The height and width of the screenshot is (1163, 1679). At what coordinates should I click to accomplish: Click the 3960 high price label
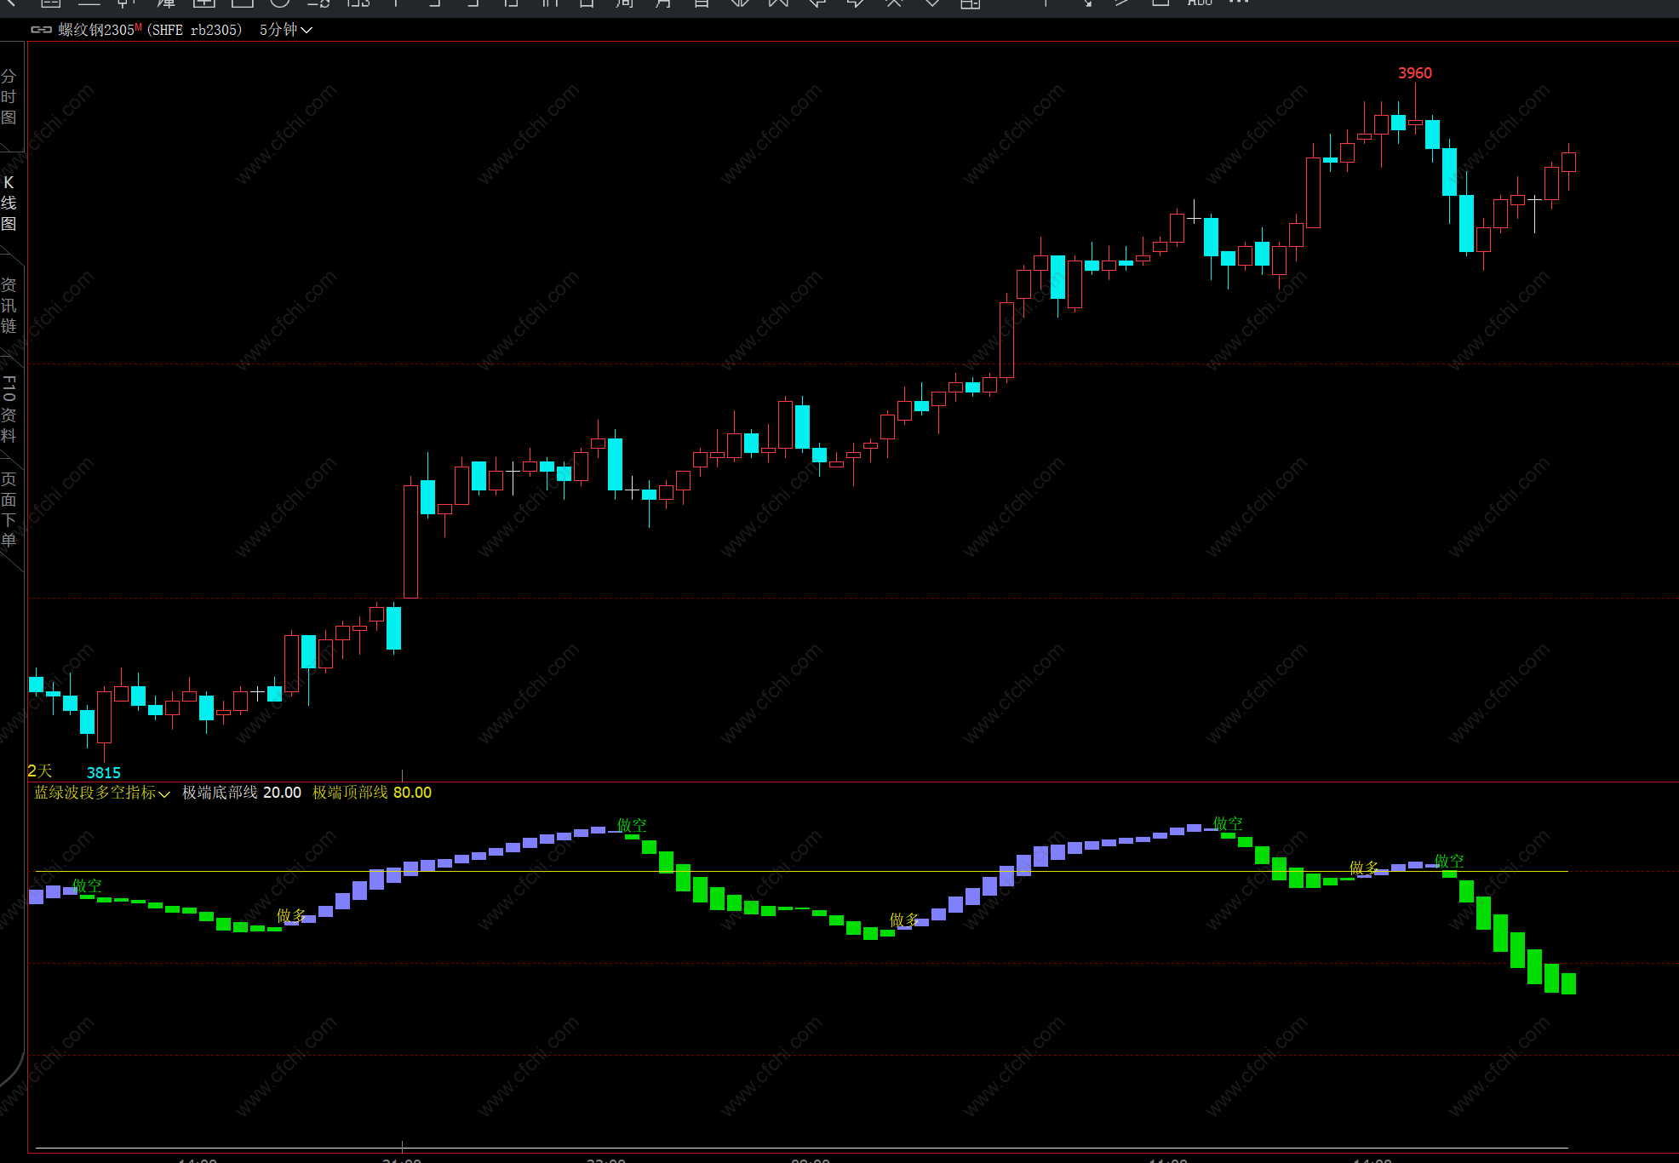[1414, 73]
